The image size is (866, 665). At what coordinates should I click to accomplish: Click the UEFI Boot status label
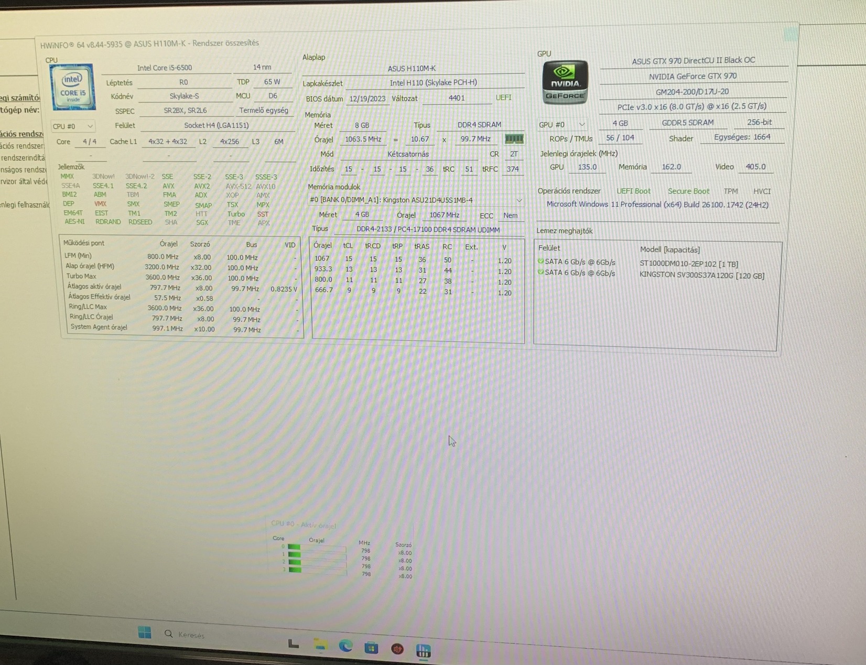coord(634,191)
